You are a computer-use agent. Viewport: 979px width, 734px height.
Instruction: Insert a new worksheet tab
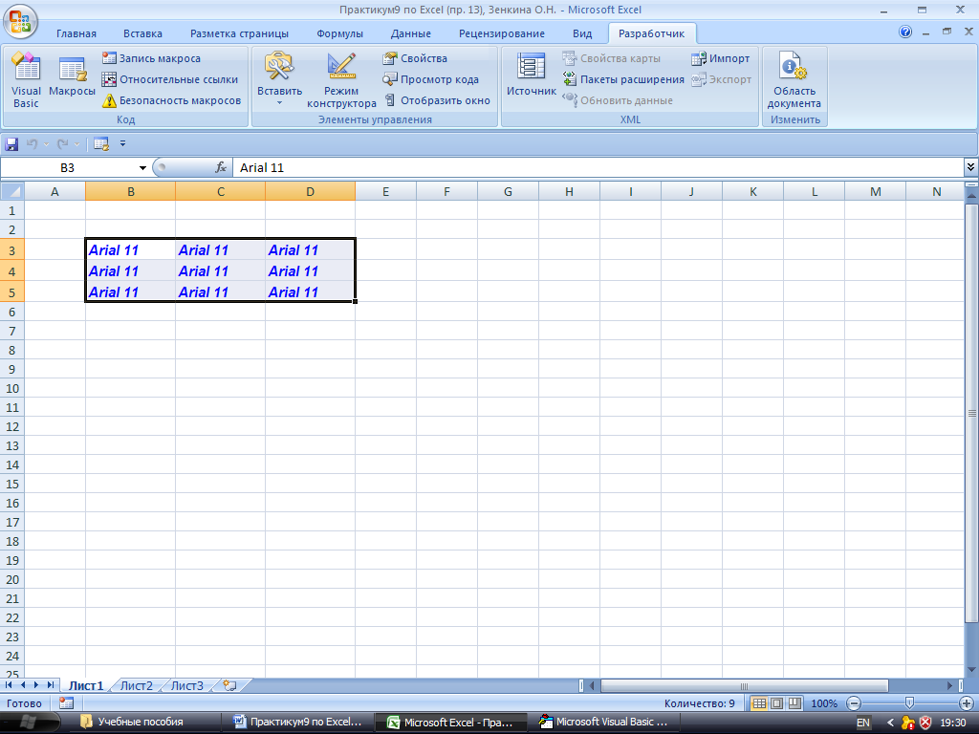point(229,685)
